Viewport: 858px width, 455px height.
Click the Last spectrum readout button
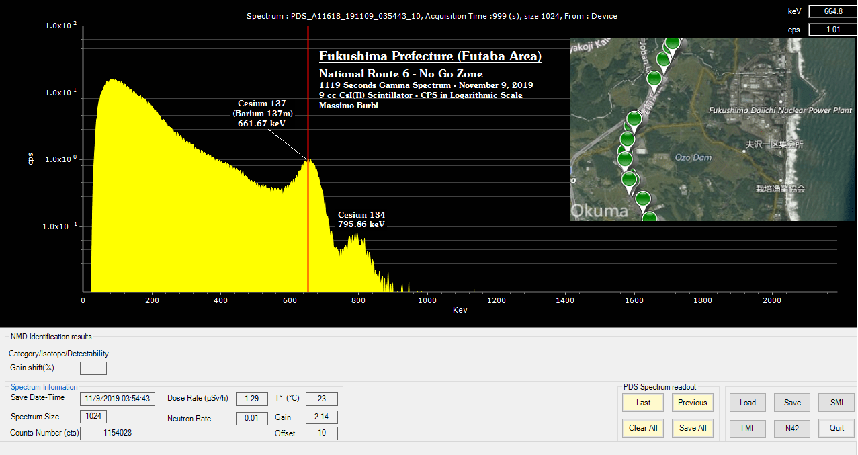[x=643, y=403]
